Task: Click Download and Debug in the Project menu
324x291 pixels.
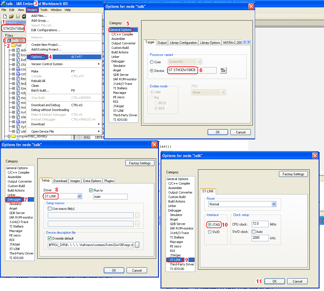Action: pyautogui.click(x=64, y=105)
